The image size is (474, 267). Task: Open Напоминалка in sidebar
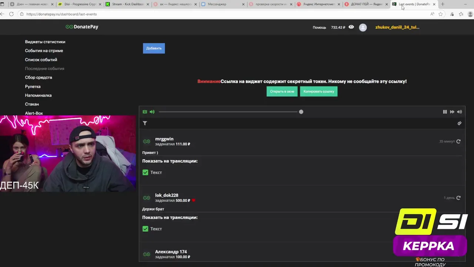38,95
